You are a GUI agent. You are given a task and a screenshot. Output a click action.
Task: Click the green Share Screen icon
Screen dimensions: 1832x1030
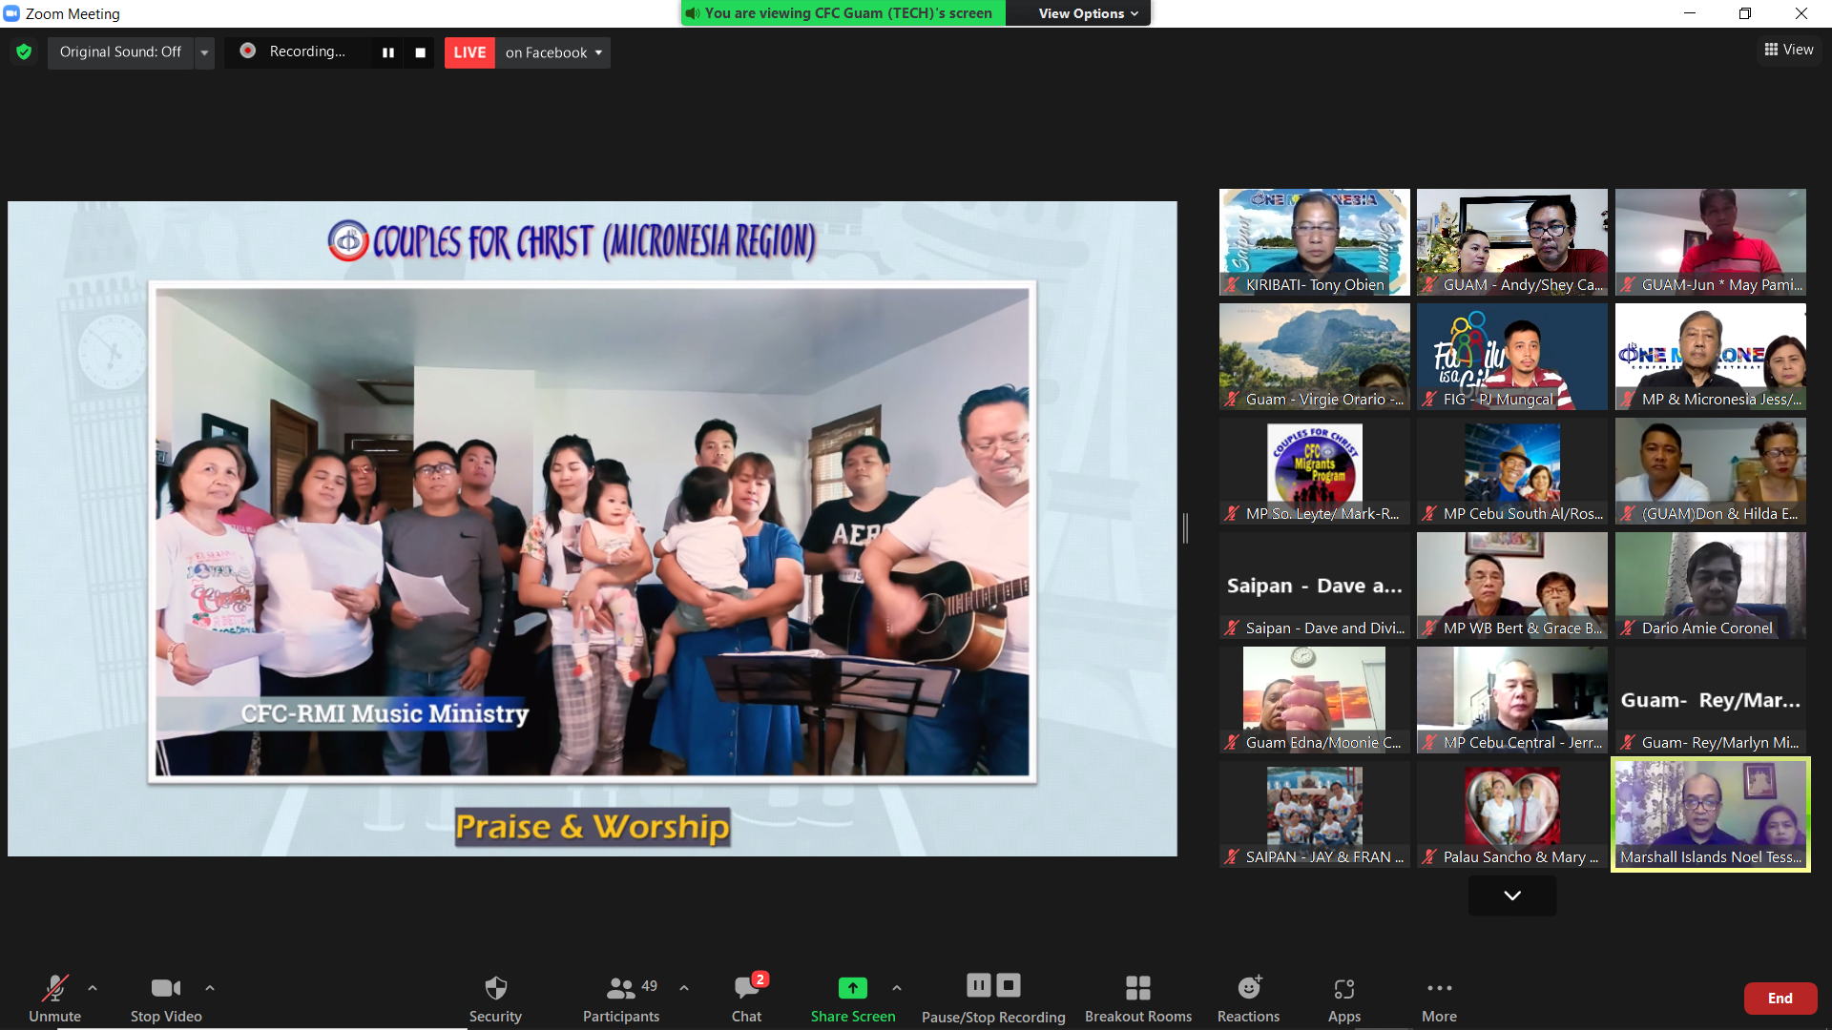click(853, 988)
